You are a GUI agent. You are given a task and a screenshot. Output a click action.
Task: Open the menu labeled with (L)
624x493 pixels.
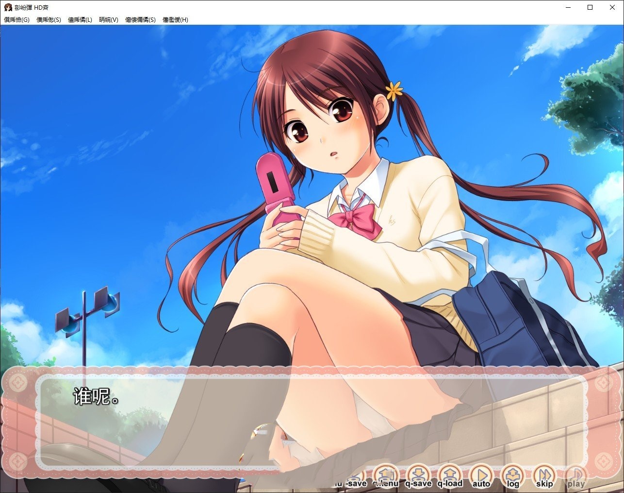(80, 20)
